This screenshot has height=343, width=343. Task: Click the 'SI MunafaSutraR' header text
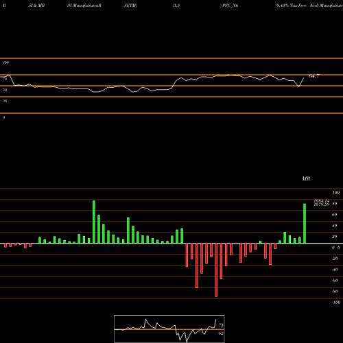click(x=84, y=5)
